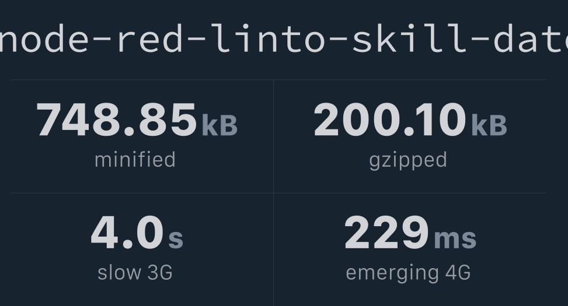Select the 4.0 download time value

[127, 233]
